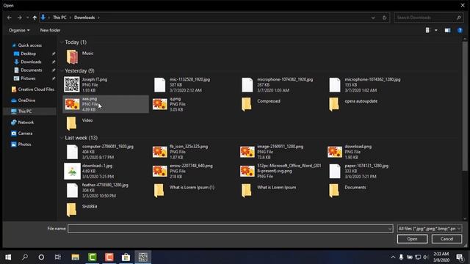Collapse the Today (1) group
The image size is (470, 264).
point(62,43)
